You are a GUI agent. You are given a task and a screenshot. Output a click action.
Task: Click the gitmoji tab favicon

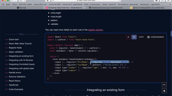131,8
